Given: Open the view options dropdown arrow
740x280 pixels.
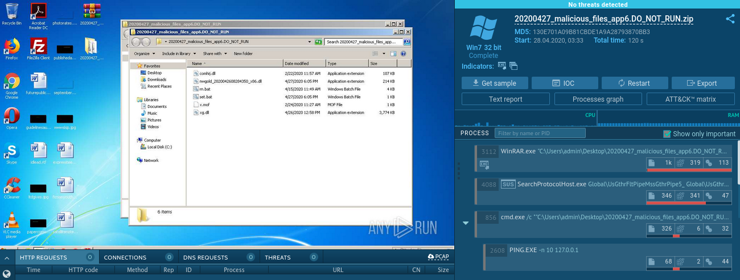Looking at the screenshot, I should (x=384, y=53).
